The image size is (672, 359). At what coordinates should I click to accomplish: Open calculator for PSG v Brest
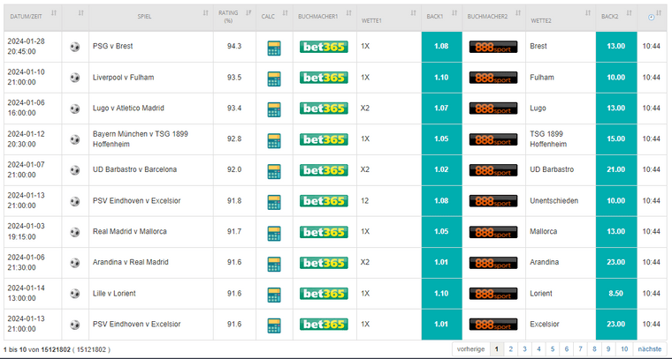pyautogui.click(x=274, y=48)
